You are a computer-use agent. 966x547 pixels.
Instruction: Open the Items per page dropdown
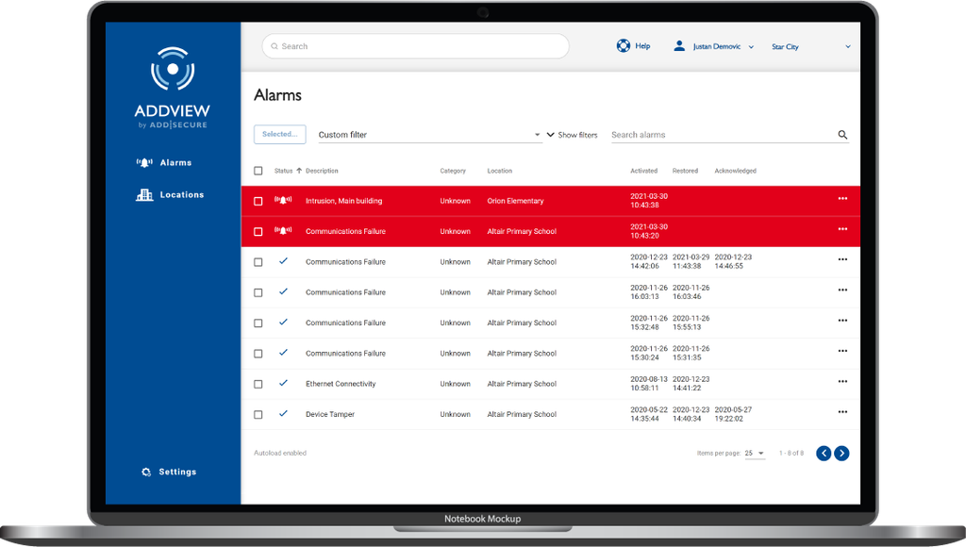pyautogui.click(x=755, y=454)
